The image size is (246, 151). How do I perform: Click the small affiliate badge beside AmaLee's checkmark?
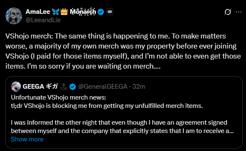point(110,12)
